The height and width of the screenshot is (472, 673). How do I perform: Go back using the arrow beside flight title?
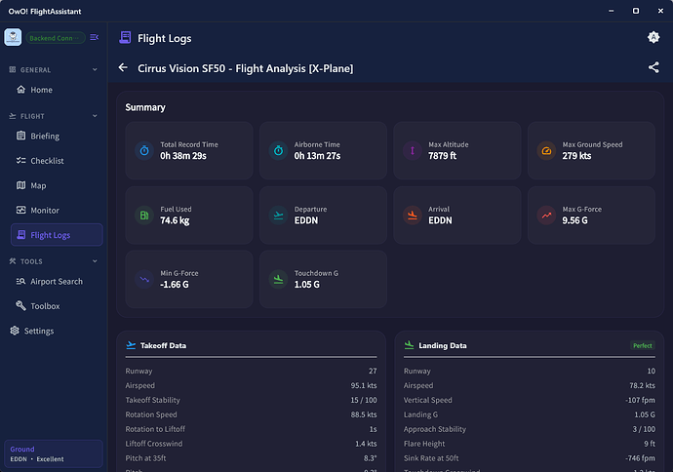tap(123, 68)
